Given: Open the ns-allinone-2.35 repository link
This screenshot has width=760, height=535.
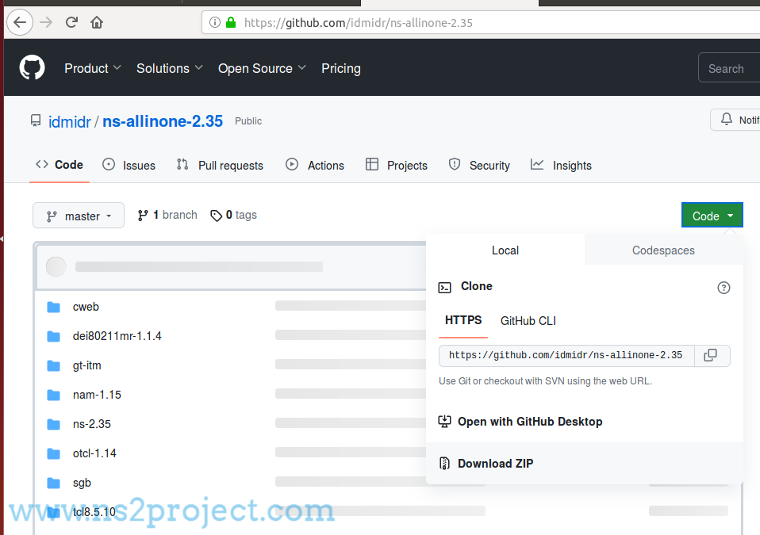Looking at the screenshot, I should coord(163,121).
